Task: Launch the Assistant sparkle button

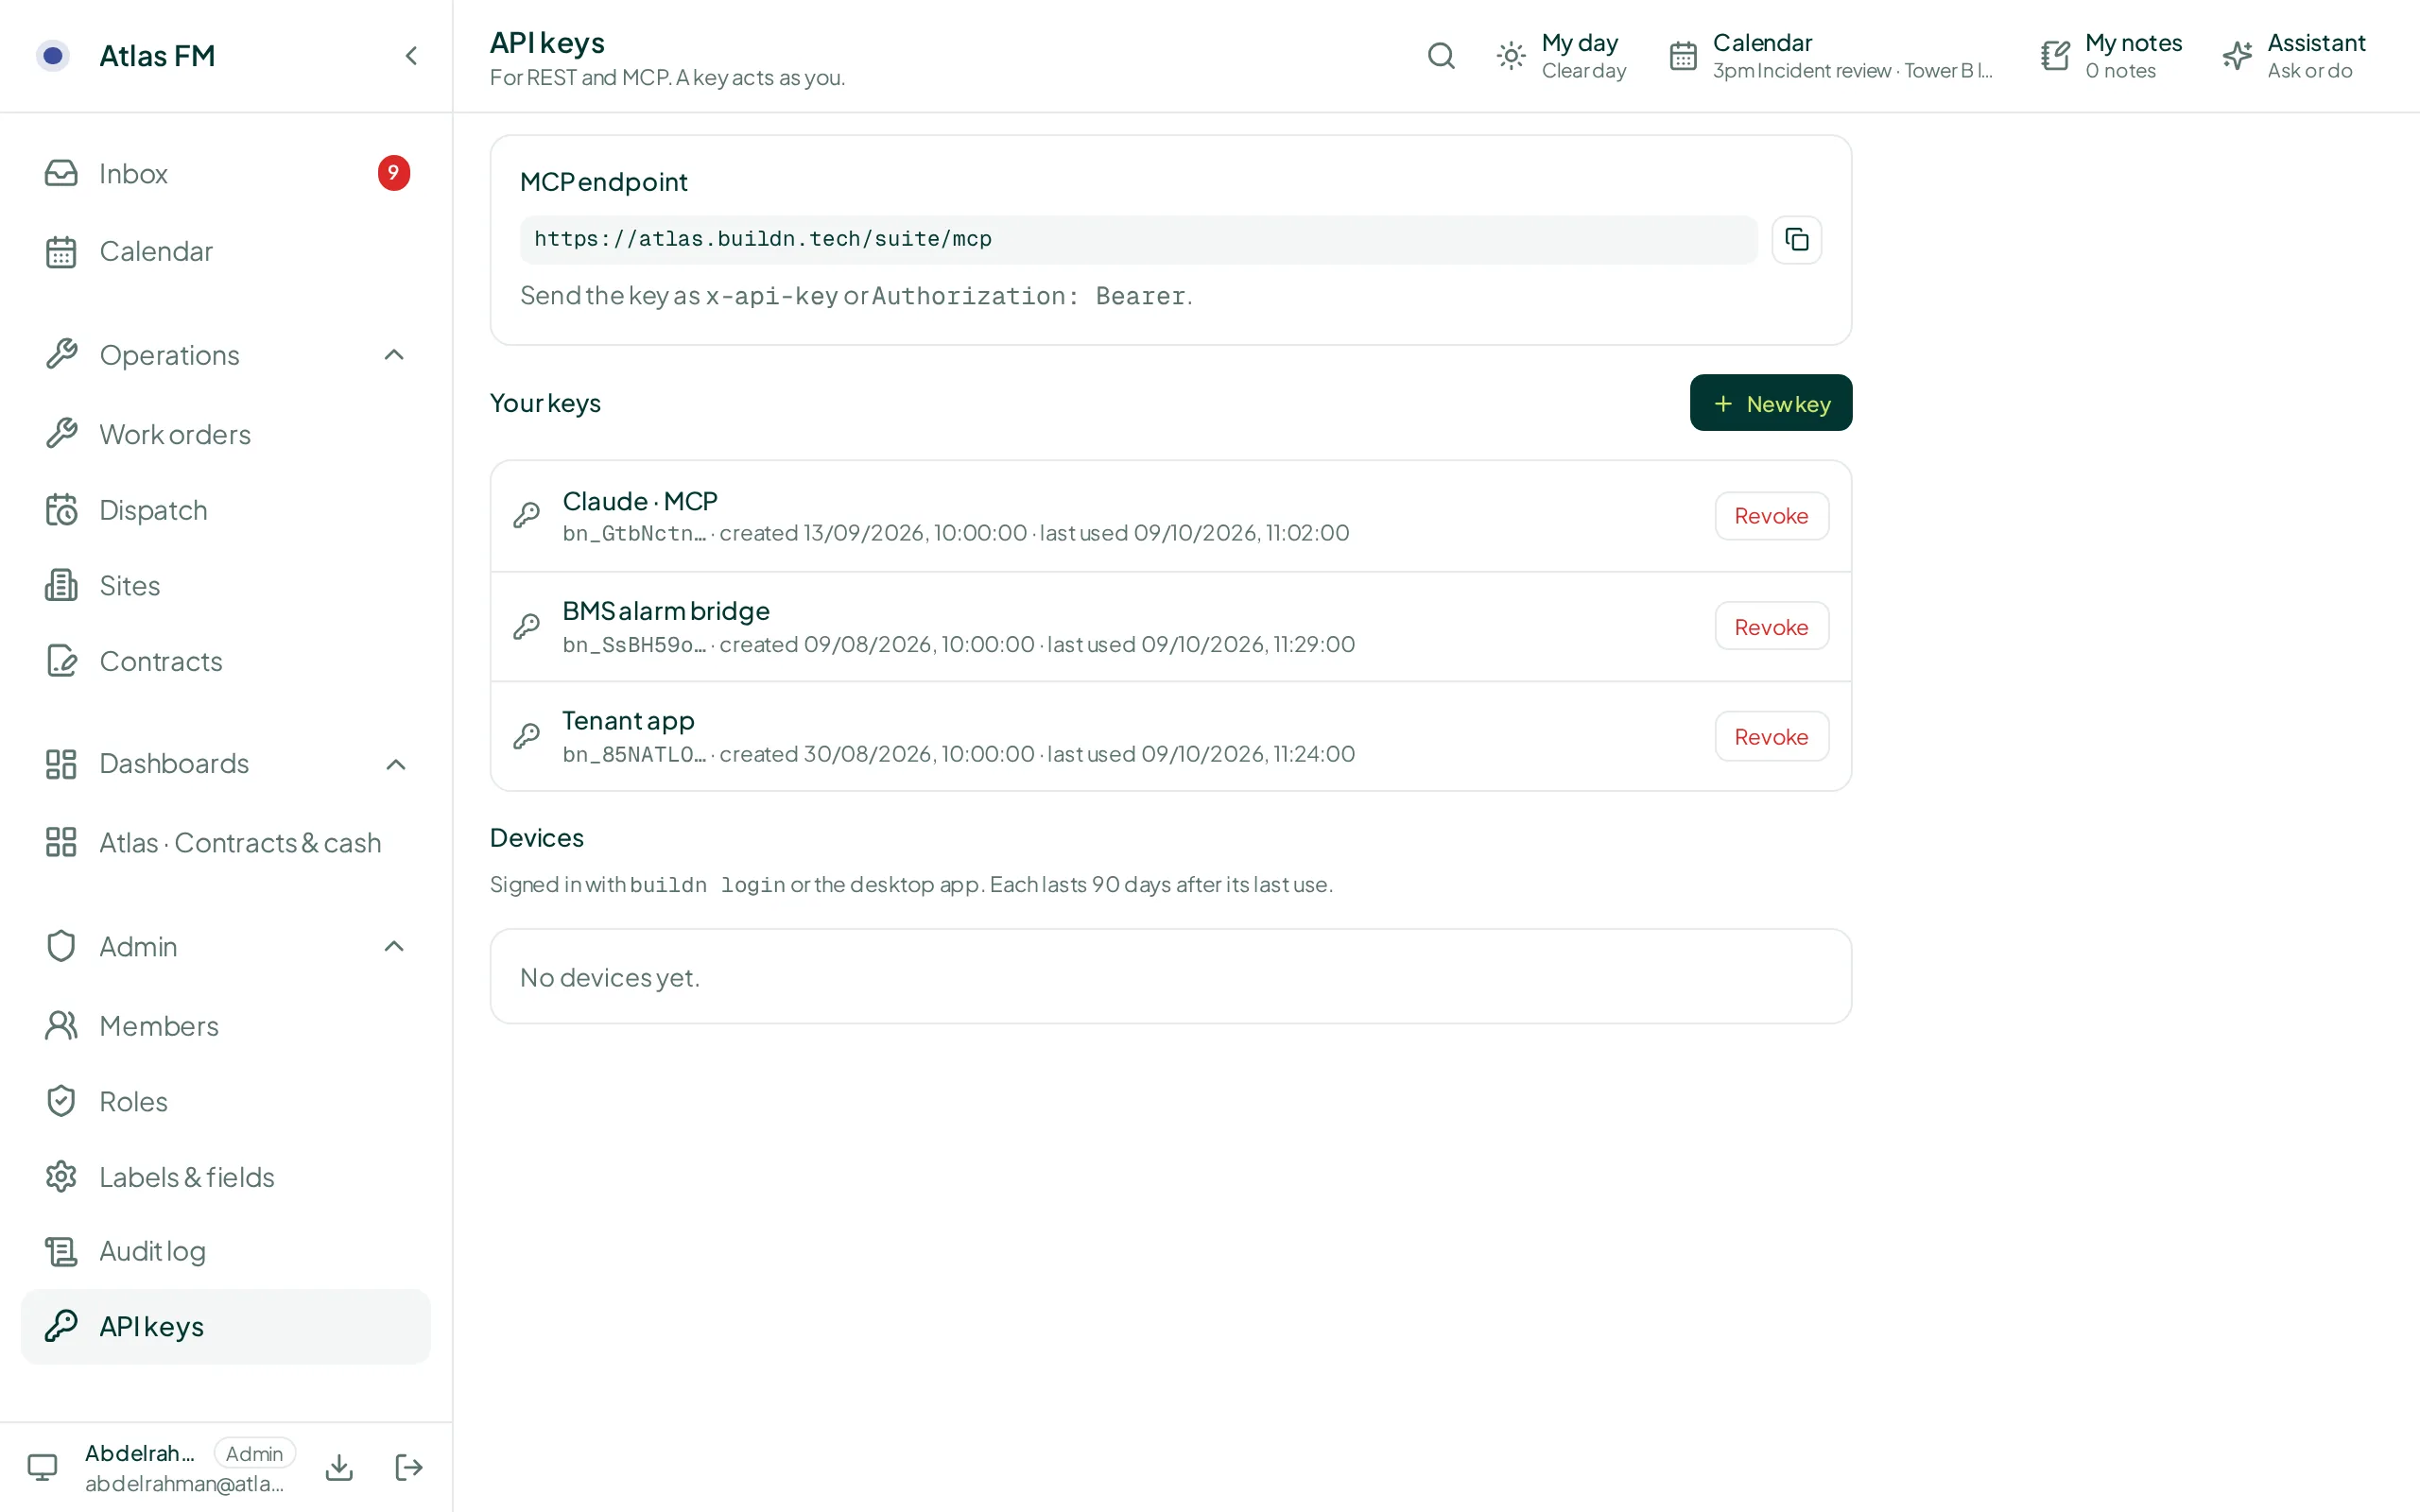Action: pos(2294,56)
